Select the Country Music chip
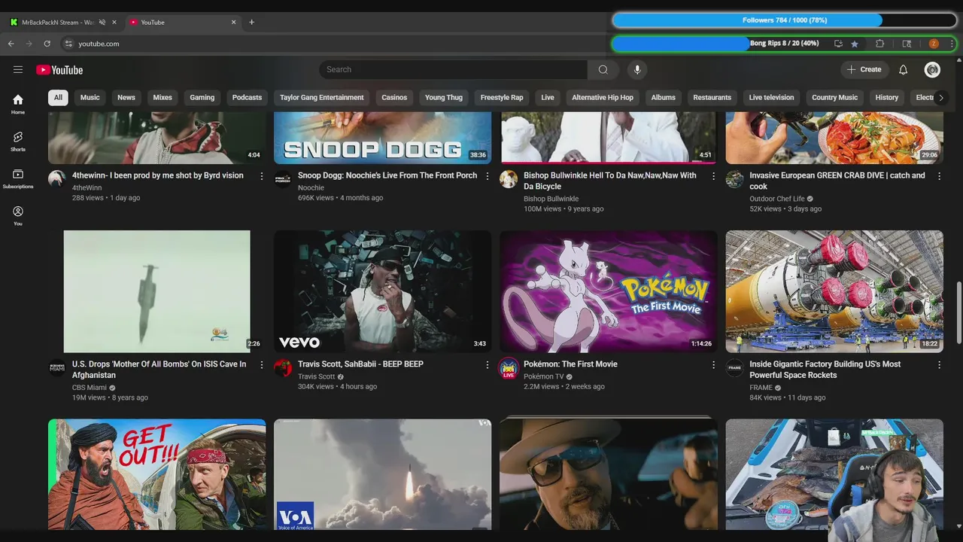Image resolution: width=963 pixels, height=542 pixels. pos(835,97)
